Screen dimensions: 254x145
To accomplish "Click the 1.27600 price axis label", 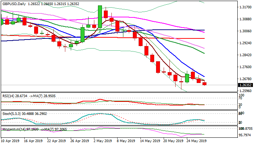I will (245, 67).
